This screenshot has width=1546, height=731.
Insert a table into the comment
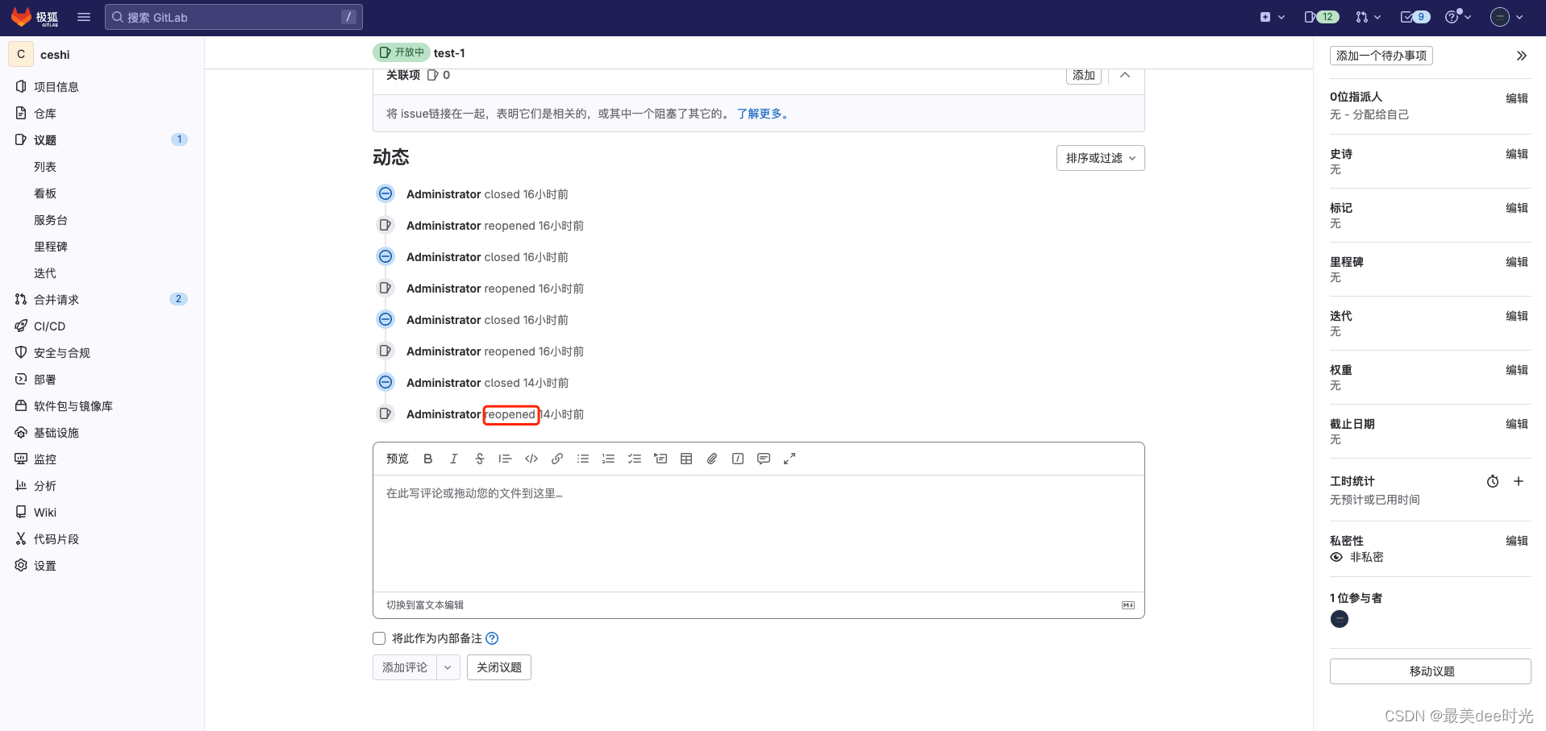(x=685, y=459)
